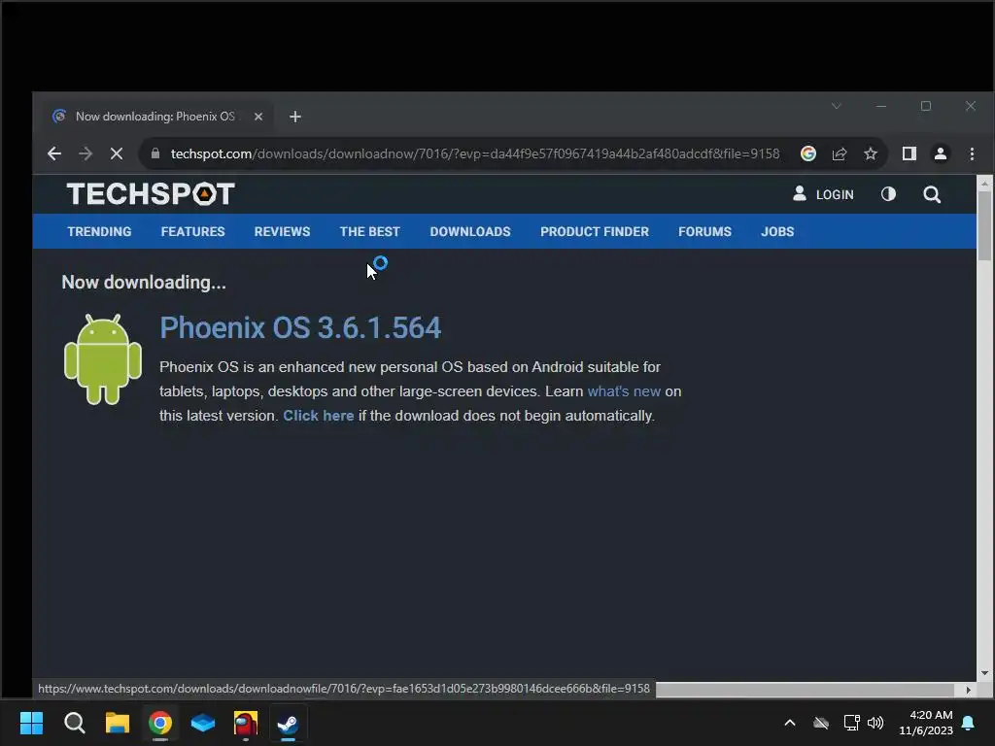Open the Google icon in address bar
The width and height of the screenshot is (995, 746).
[x=807, y=153]
